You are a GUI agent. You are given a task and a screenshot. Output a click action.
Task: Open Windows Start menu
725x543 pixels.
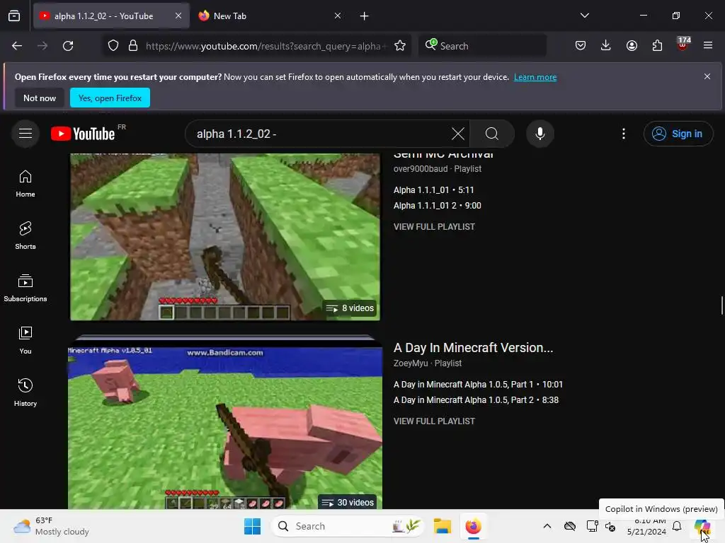253,526
